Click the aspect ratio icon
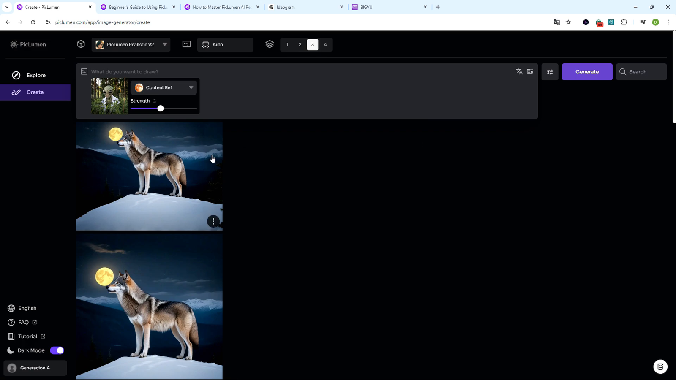Image resolution: width=676 pixels, height=380 pixels. 186,44
